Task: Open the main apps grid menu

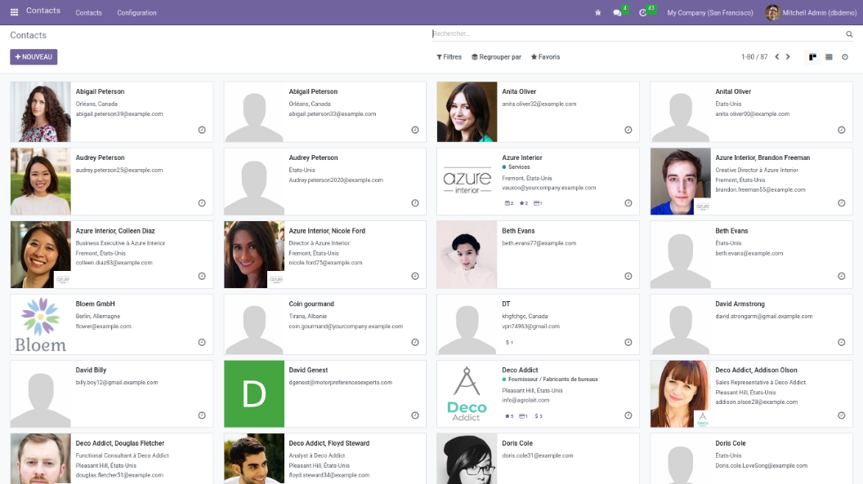Action: pyautogui.click(x=14, y=11)
